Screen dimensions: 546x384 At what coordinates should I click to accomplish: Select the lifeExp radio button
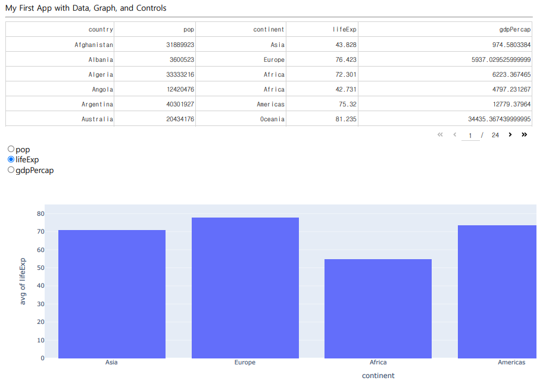tap(11, 159)
